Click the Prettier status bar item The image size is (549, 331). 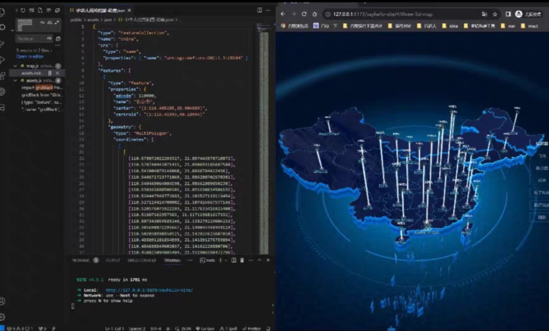coord(252,328)
